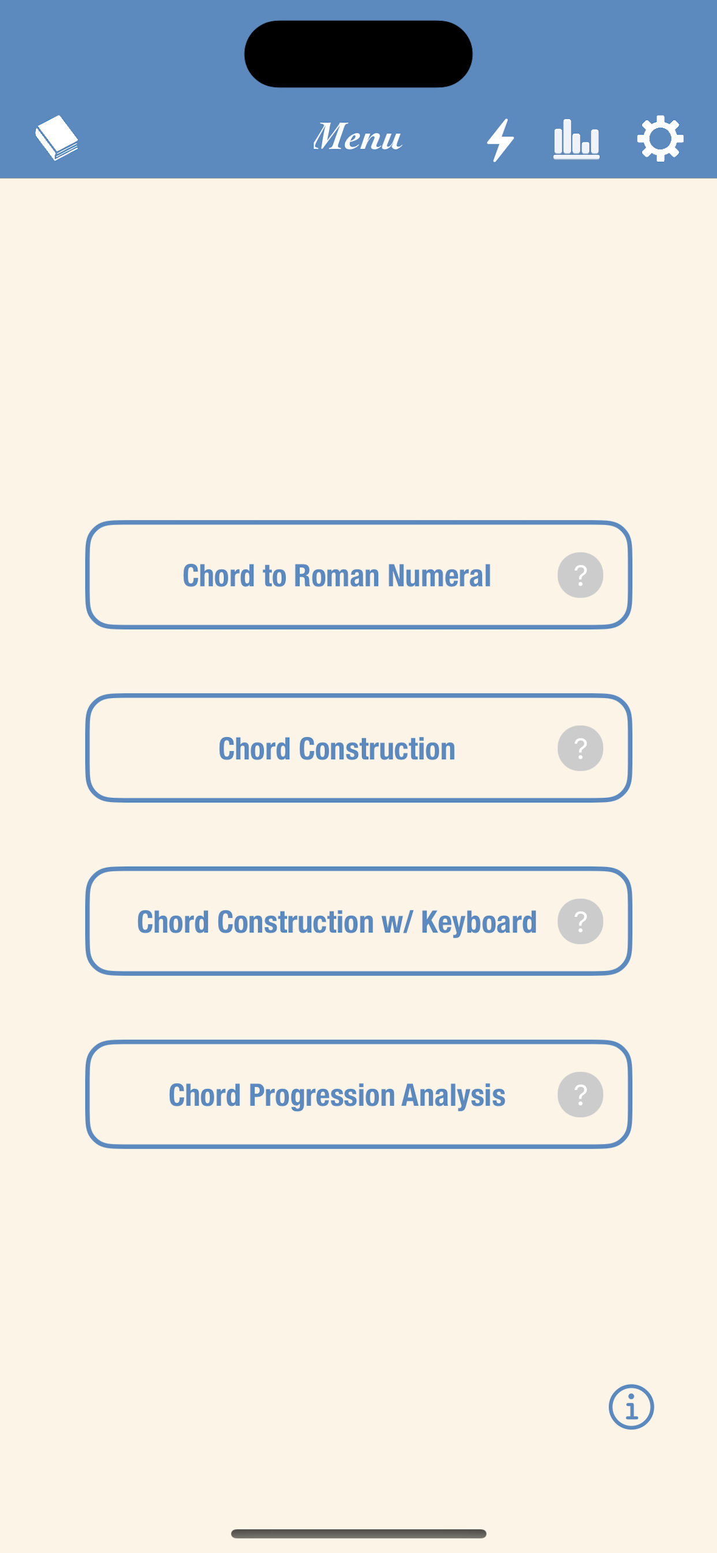Open the book reference icon

57,138
